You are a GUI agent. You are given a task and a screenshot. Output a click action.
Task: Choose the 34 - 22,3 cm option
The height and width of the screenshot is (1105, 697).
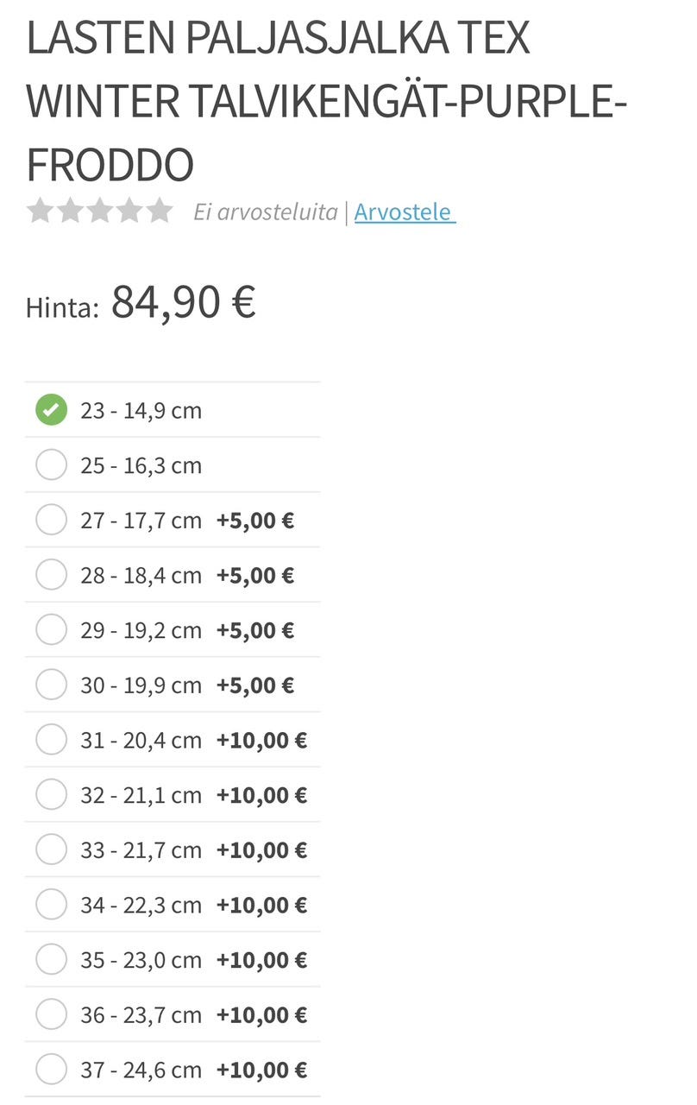coord(52,905)
